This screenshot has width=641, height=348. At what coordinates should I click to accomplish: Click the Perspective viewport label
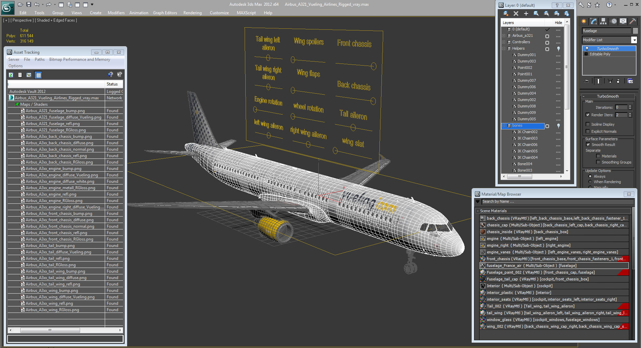point(22,20)
